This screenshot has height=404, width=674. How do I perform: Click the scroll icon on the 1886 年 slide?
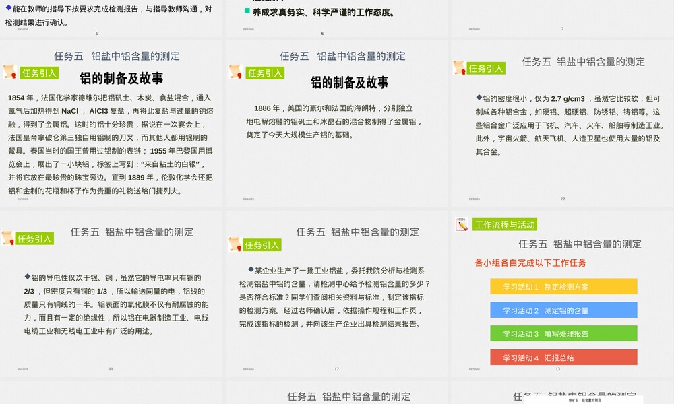coord(235,71)
